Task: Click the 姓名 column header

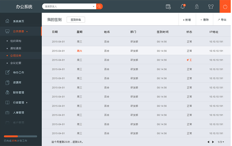Action: 107,32
